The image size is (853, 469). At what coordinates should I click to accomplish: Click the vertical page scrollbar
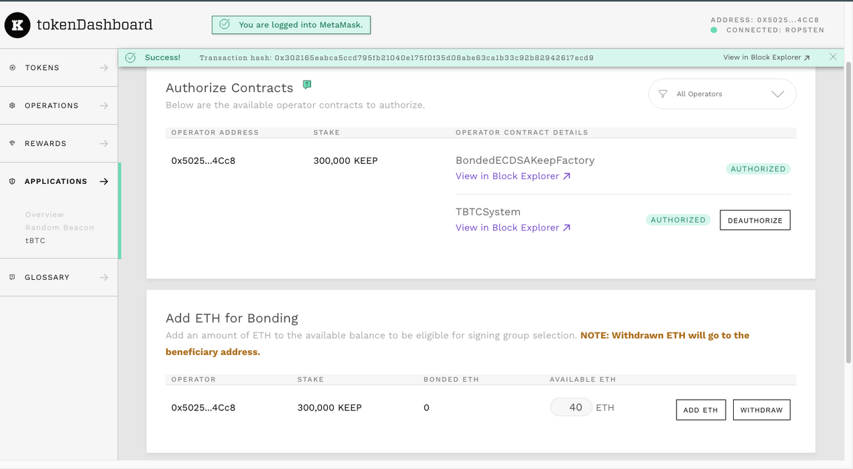click(x=848, y=213)
